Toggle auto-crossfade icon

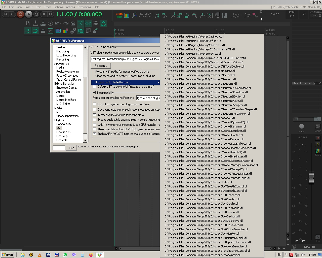(x=81, y=23)
